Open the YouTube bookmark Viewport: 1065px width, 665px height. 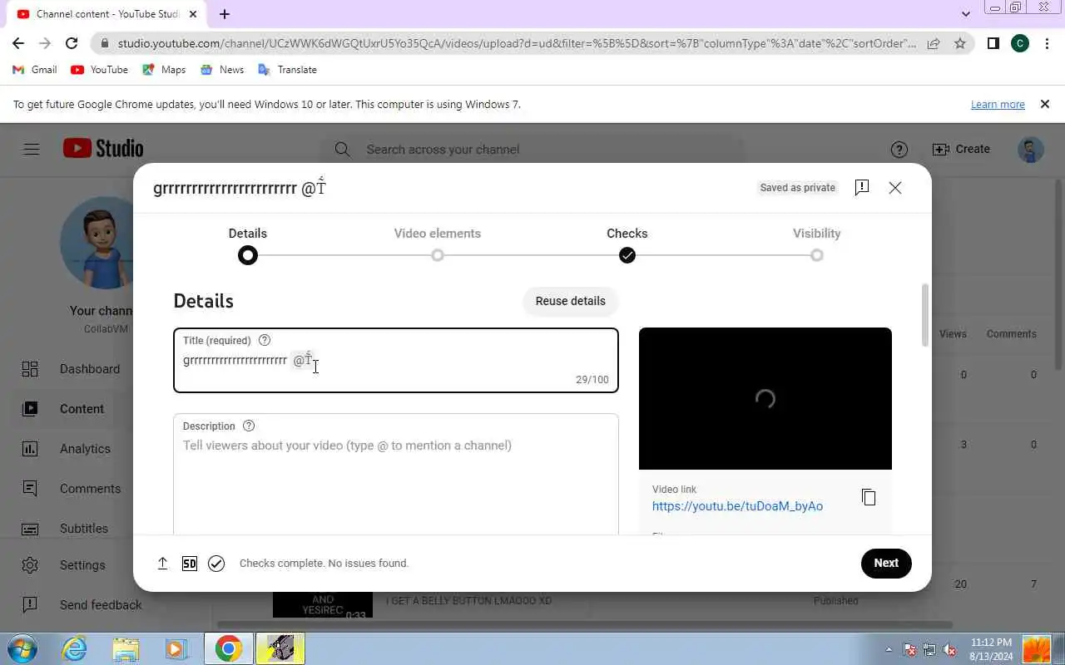100,70
